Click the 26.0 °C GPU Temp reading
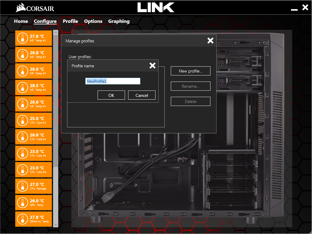This screenshot has width=312, height=234. tap(37, 201)
